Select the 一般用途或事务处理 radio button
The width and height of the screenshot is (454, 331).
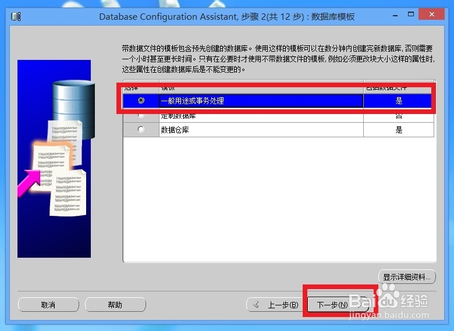141,101
